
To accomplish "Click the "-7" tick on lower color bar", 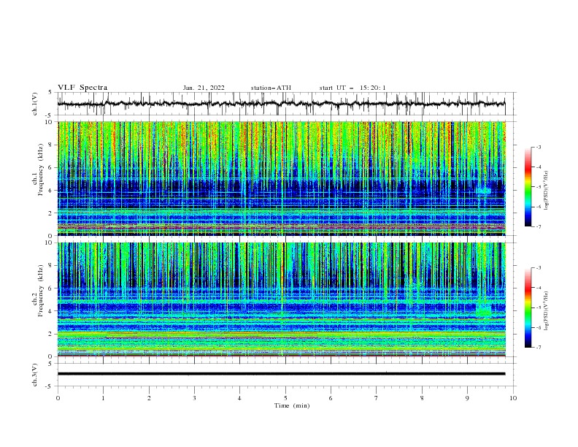I will (x=538, y=347).
